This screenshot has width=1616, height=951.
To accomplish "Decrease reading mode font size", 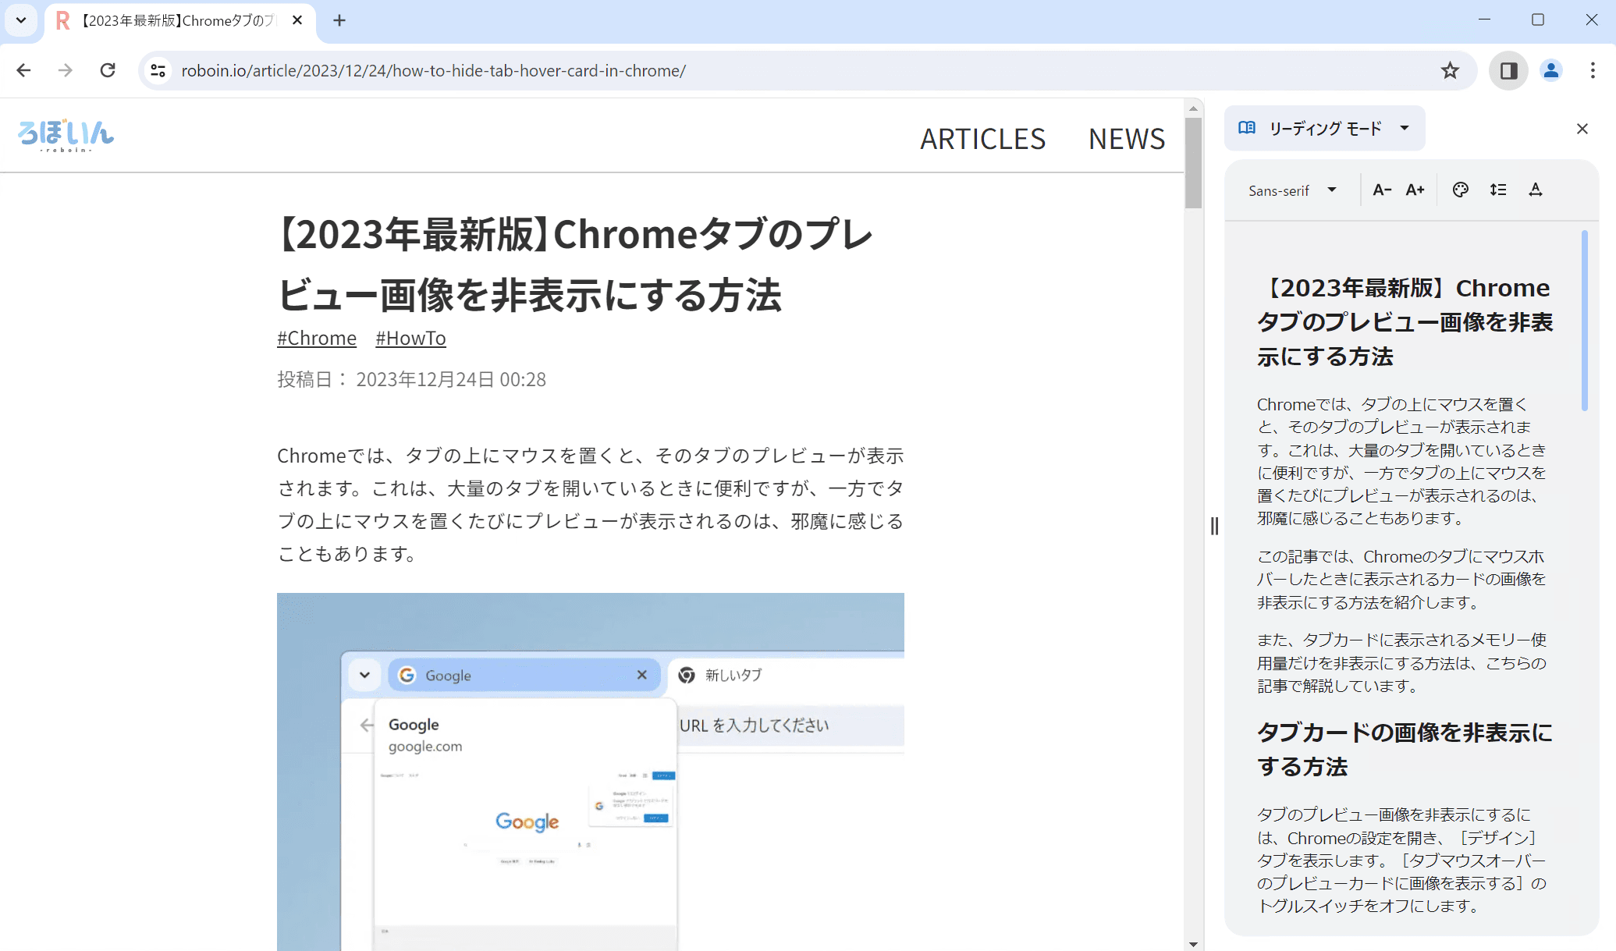I will pos(1382,190).
